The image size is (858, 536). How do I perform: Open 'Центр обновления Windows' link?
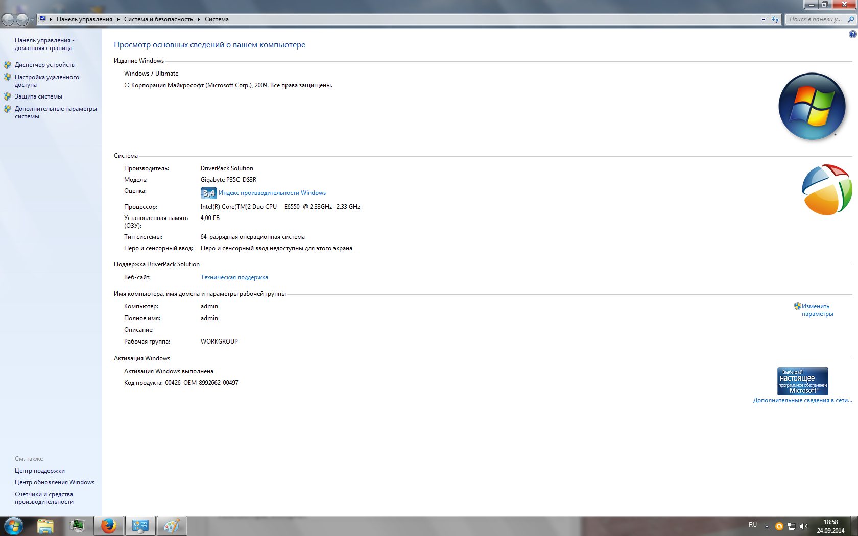(x=55, y=482)
